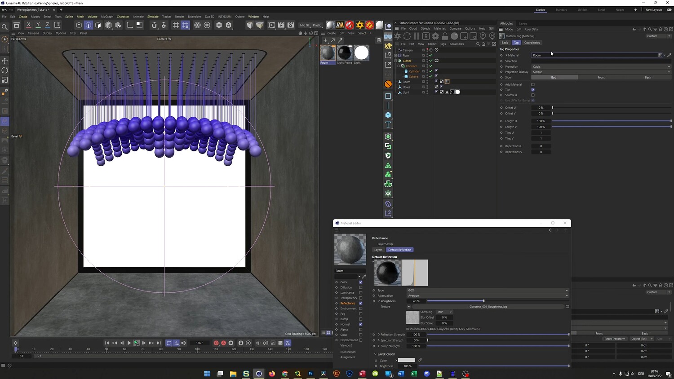The width and height of the screenshot is (674, 379).
Task: Open the MoGraph menu
Action: tap(107, 17)
